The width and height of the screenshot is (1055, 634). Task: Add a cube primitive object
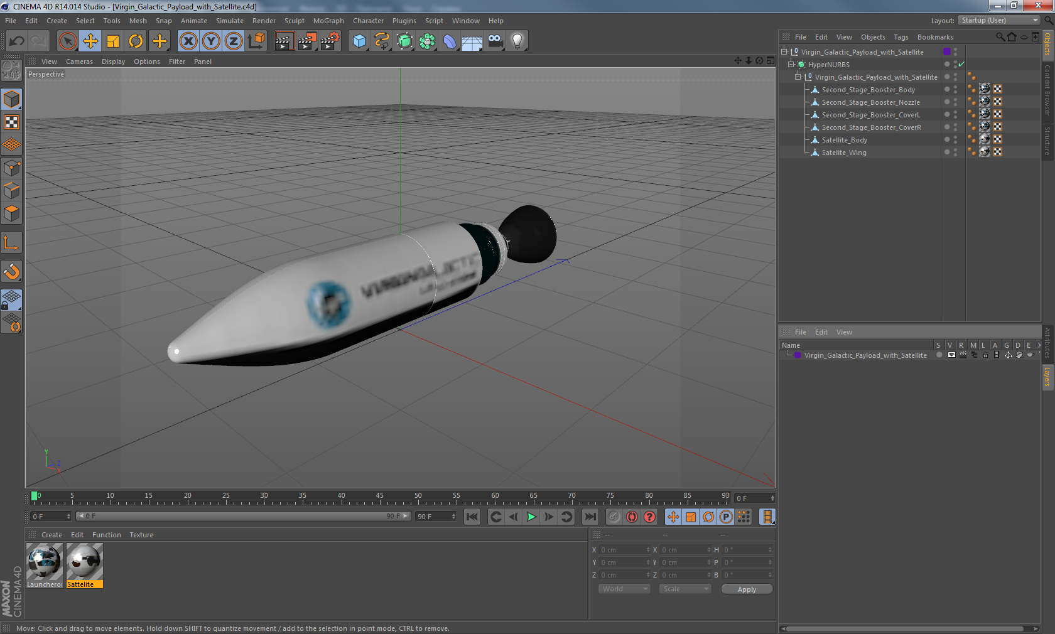click(x=359, y=41)
